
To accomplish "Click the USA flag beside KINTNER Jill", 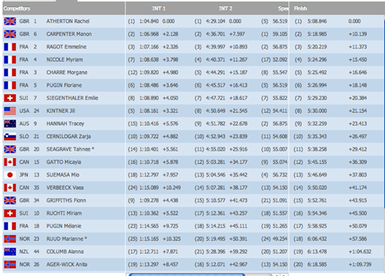I will [10, 111].
